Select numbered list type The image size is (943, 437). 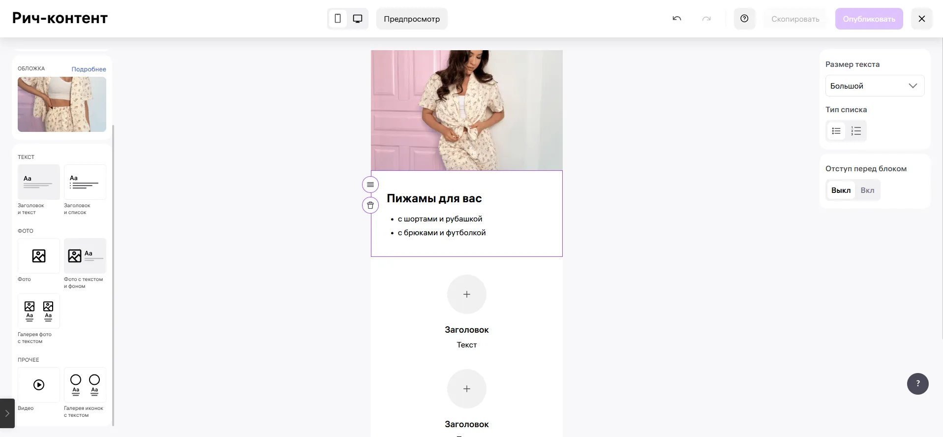tap(856, 131)
